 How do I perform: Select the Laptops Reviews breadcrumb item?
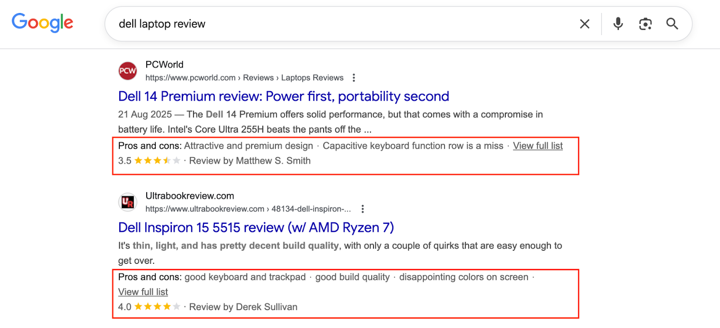pos(312,77)
